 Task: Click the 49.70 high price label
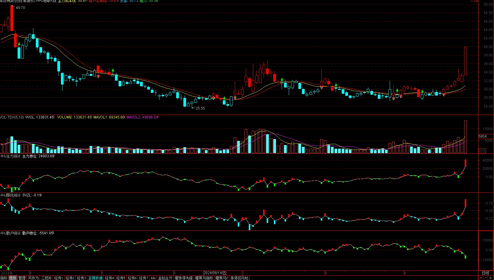point(21,8)
